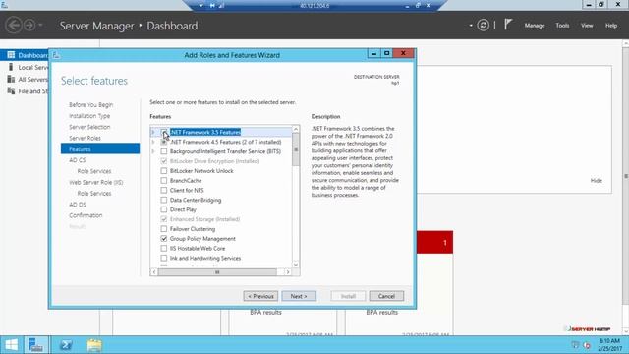
Task: Open dropdown arrow beside the refresh icon
Action: click(x=471, y=26)
